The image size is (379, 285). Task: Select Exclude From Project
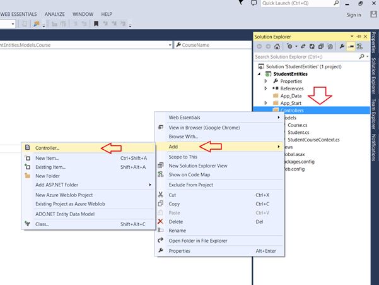coord(219,185)
